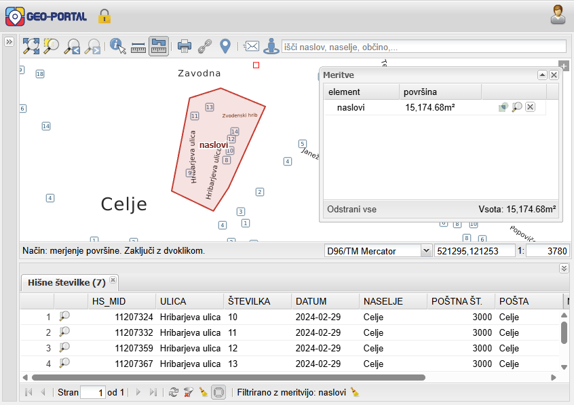Click the zoom to full extent icon
The height and width of the screenshot is (405, 574).
pos(31,46)
